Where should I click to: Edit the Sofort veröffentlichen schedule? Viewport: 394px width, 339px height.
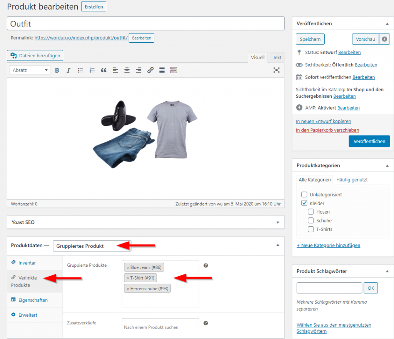pyautogui.click(x=364, y=77)
